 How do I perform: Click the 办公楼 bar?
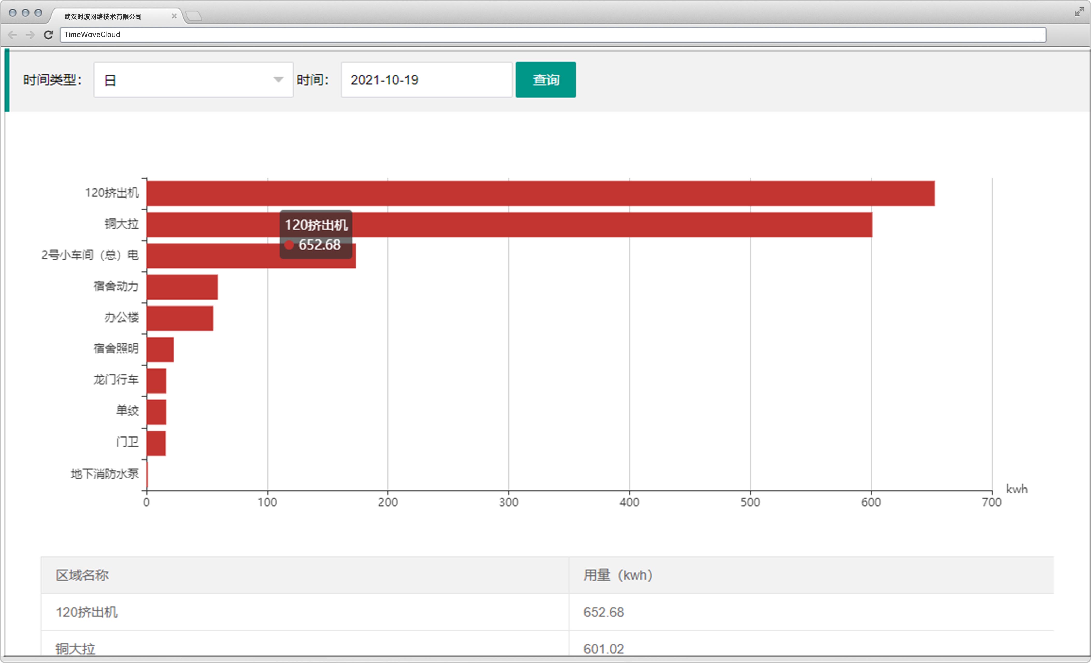point(180,318)
